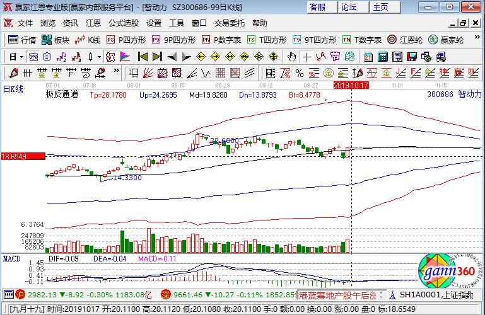Click the 沪 Shanghai index status icon
The image size is (485, 315).
(x=20, y=295)
